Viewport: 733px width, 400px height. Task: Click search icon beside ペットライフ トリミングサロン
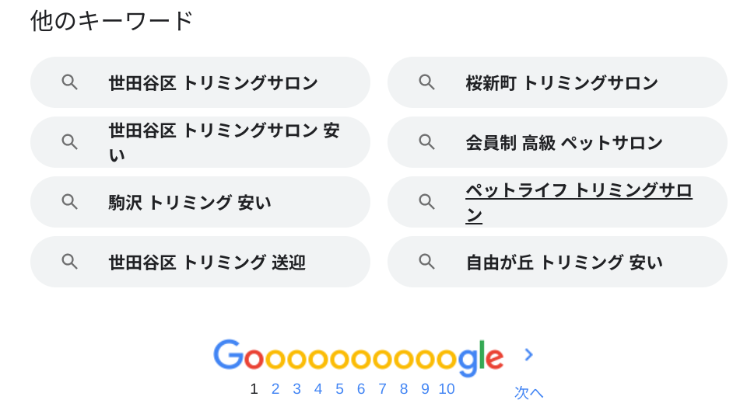(x=426, y=202)
